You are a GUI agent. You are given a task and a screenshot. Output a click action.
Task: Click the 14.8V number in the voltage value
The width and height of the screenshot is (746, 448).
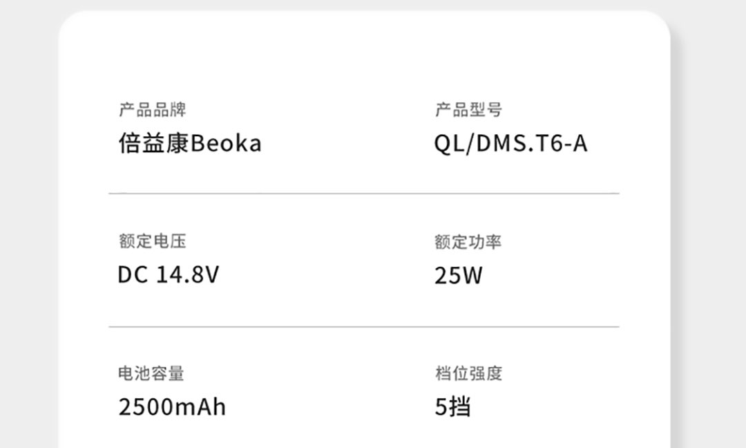pos(187,275)
